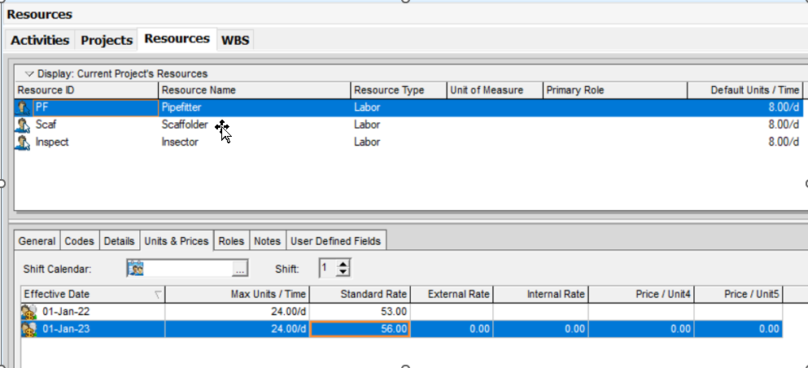Click the Shift Calendar icon

tap(136, 269)
